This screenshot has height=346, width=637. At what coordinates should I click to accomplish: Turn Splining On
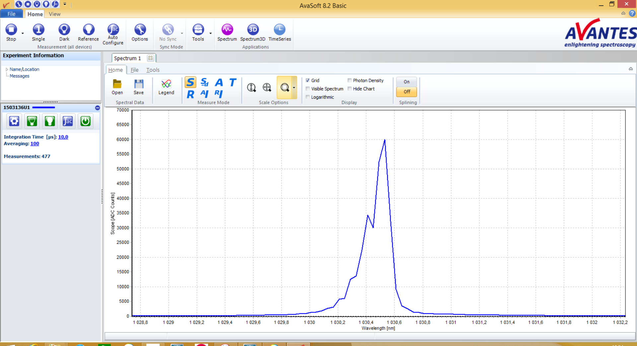406,82
